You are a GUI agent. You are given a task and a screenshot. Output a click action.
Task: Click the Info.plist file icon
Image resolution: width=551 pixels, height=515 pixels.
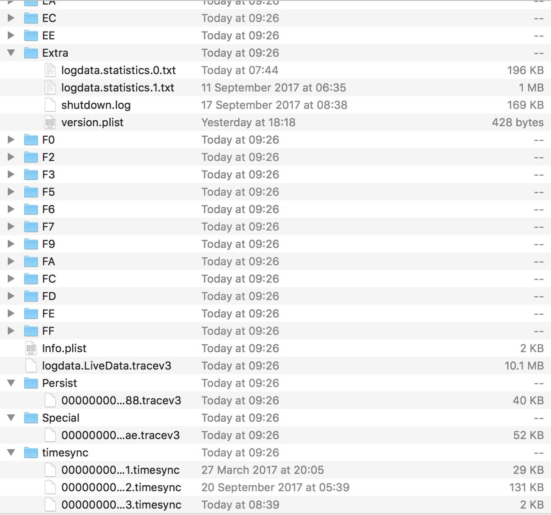30,348
